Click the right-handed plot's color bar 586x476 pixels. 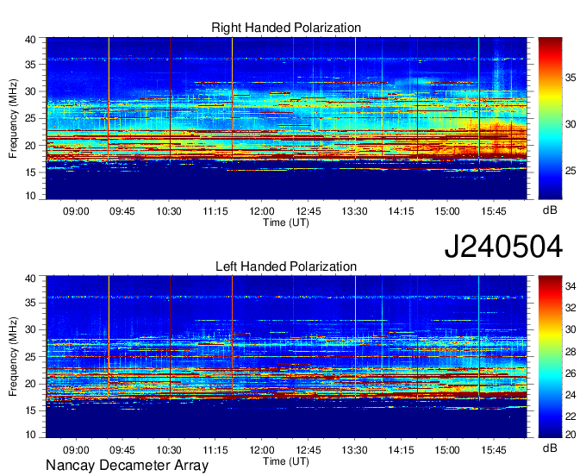point(550,118)
